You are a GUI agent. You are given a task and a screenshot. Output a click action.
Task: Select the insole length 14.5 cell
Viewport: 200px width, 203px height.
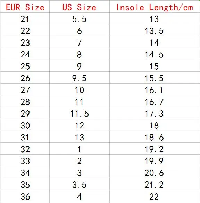point(154,54)
